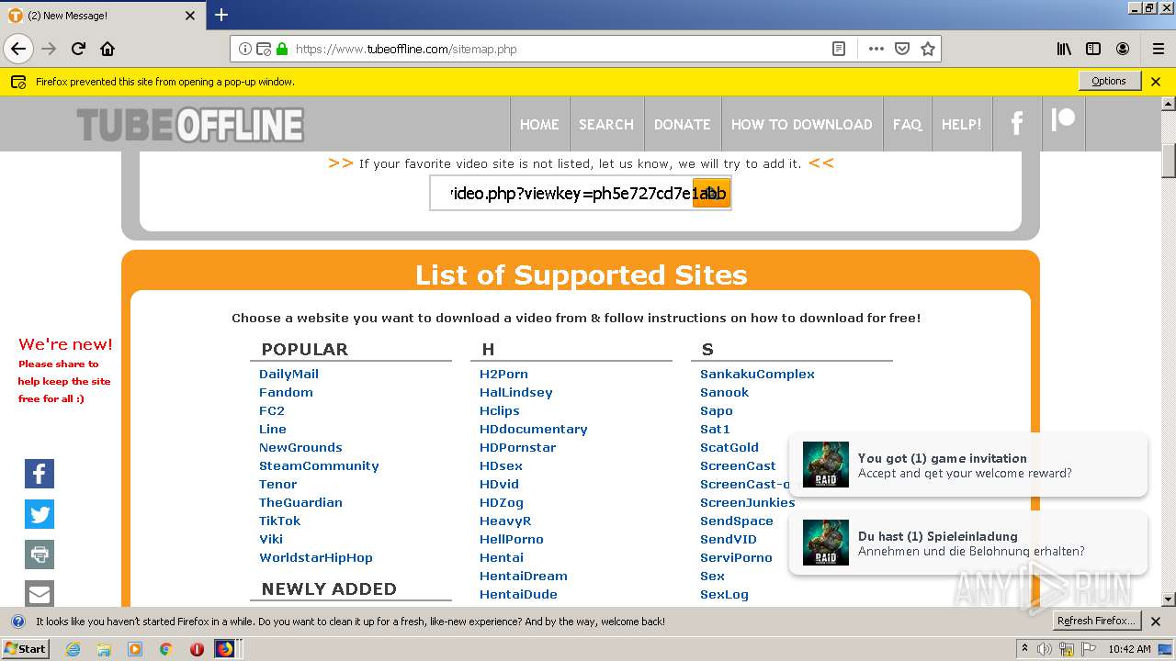The height and width of the screenshot is (661, 1176).
Task: Show sidebars toolbar icon
Action: pyautogui.click(x=1093, y=49)
